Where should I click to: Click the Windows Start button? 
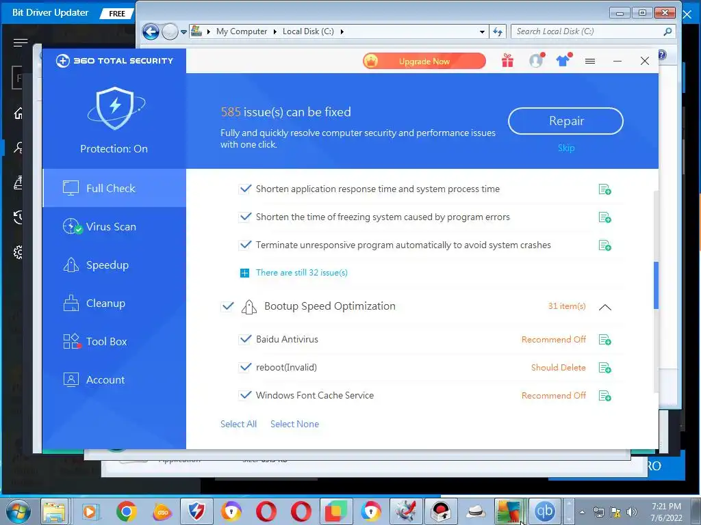[18, 511]
